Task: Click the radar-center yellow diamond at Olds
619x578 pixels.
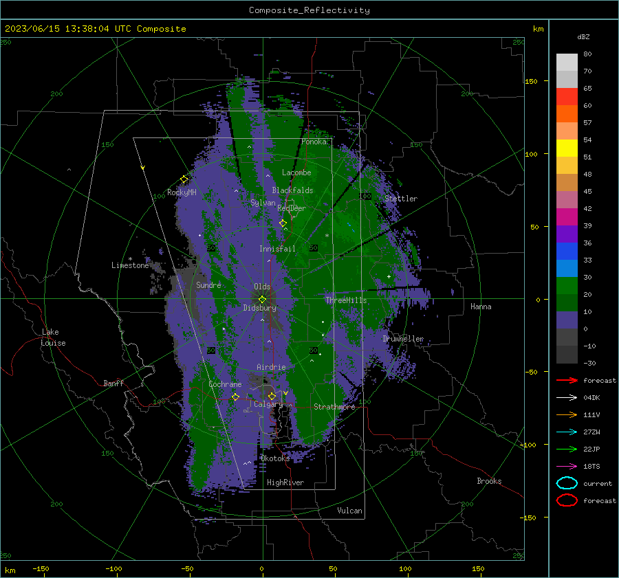Action: coord(262,300)
